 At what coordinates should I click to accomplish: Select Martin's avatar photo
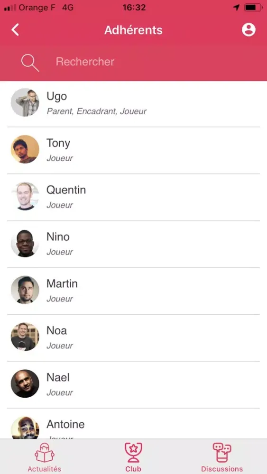click(x=25, y=290)
